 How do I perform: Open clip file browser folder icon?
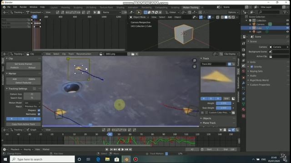click(133, 54)
